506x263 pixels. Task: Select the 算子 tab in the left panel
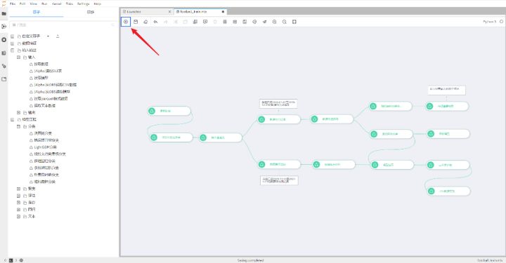coord(36,12)
